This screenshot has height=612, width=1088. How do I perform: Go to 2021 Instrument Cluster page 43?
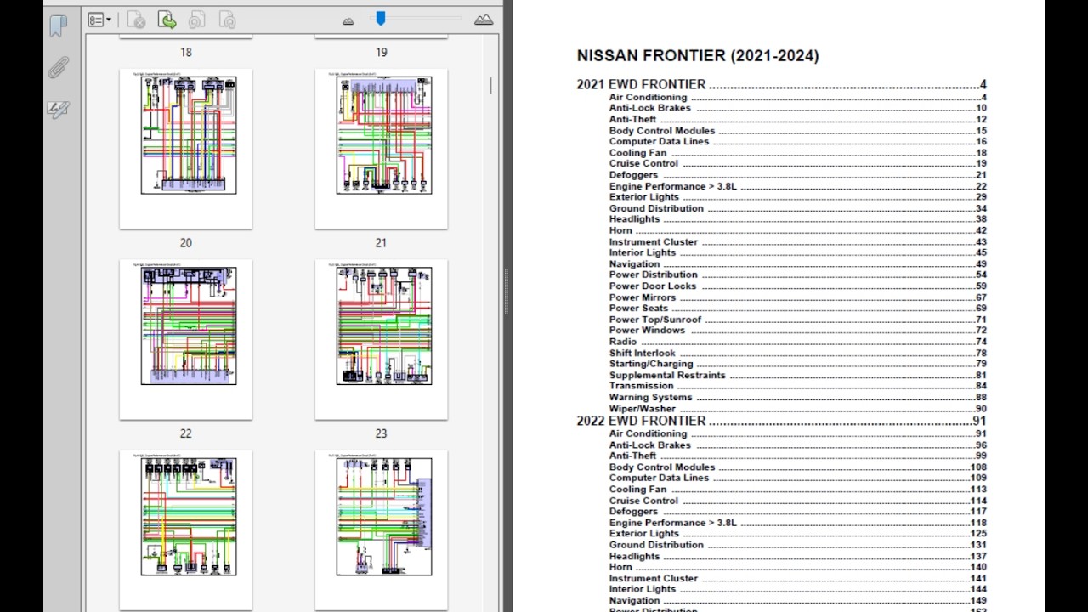pos(797,242)
